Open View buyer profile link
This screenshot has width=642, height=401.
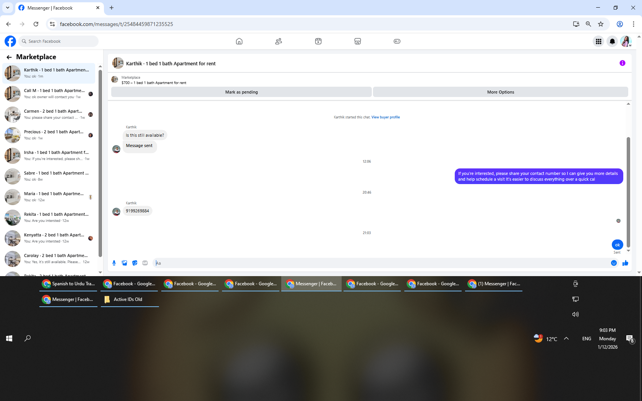[x=386, y=117]
